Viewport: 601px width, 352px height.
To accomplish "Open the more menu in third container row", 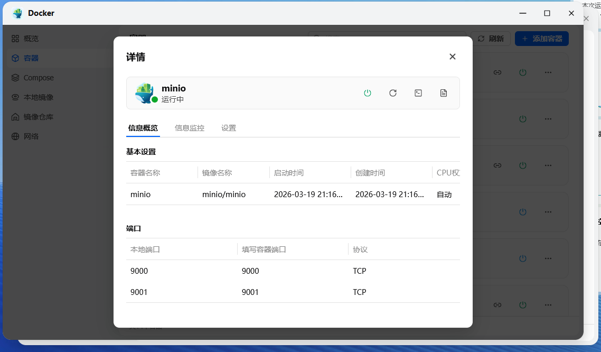I will pyautogui.click(x=548, y=165).
